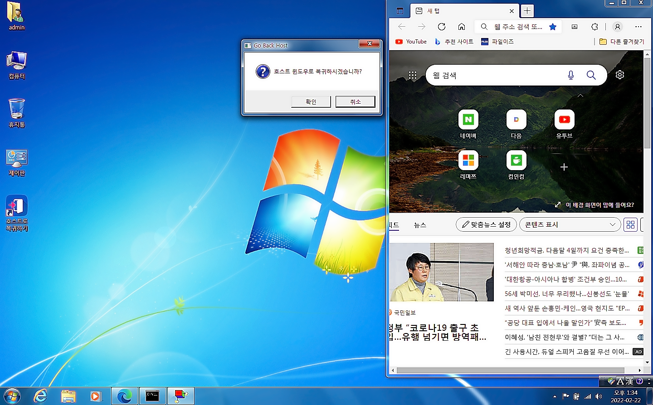Open the 컴퓨터 desktop icon
The image size is (653, 405).
(x=16, y=65)
